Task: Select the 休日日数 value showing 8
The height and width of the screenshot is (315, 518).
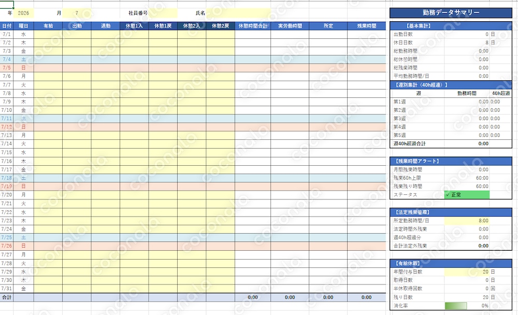Action: pyautogui.click(x=486, y=42)
